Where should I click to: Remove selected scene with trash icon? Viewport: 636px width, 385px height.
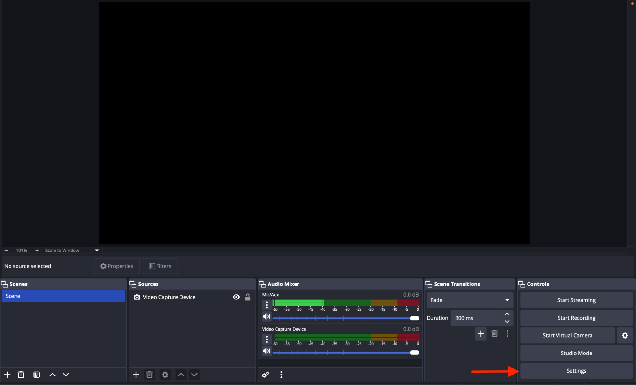coord(21,375)
